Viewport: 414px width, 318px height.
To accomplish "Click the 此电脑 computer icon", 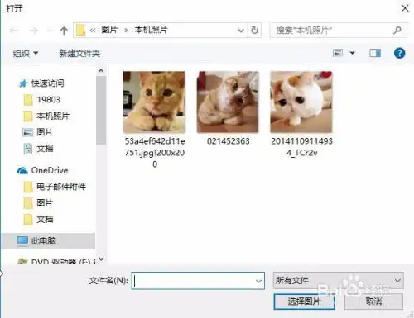I will 22,241.
